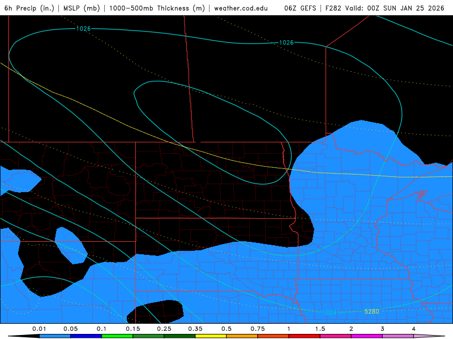Click the black arrow below 0.01 inches
Image resolution: width=453 pixels, height=339 pixels.
[x=24, y=336]
